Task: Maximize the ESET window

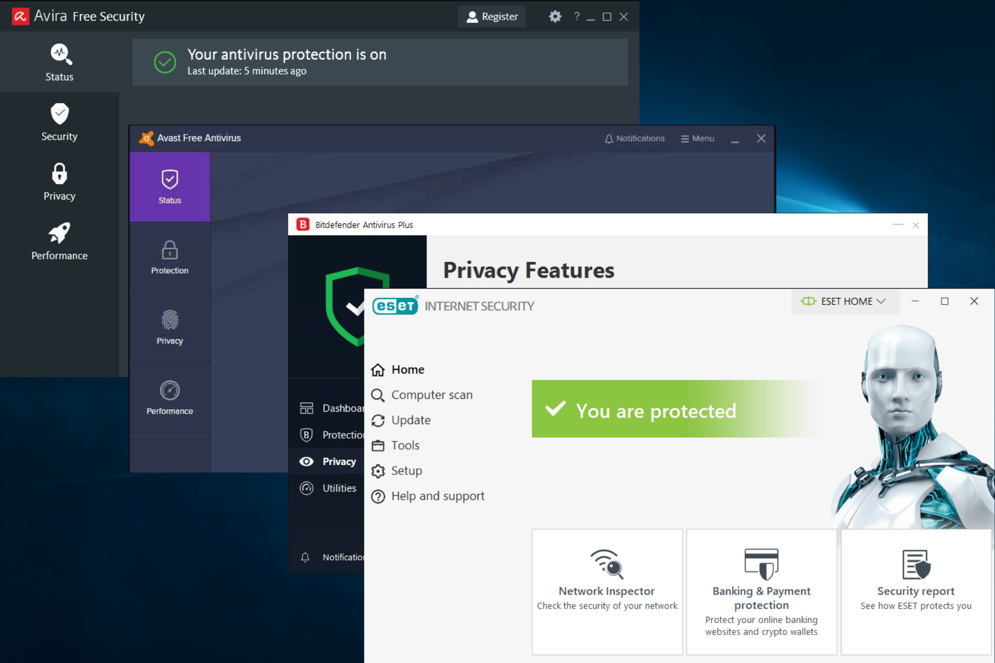Action: (x=945, y=301)
